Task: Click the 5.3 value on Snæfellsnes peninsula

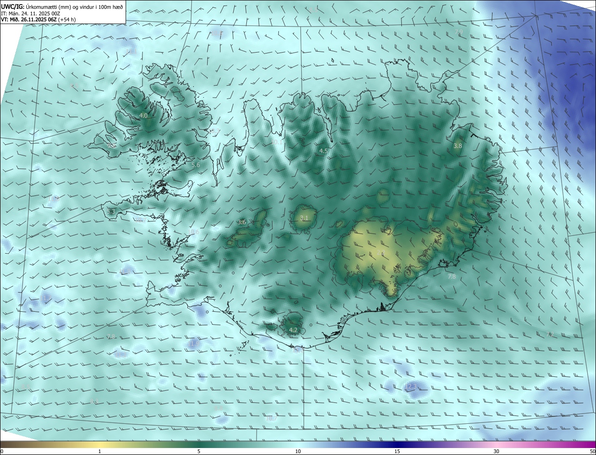Action: click(x=111, y=212)
